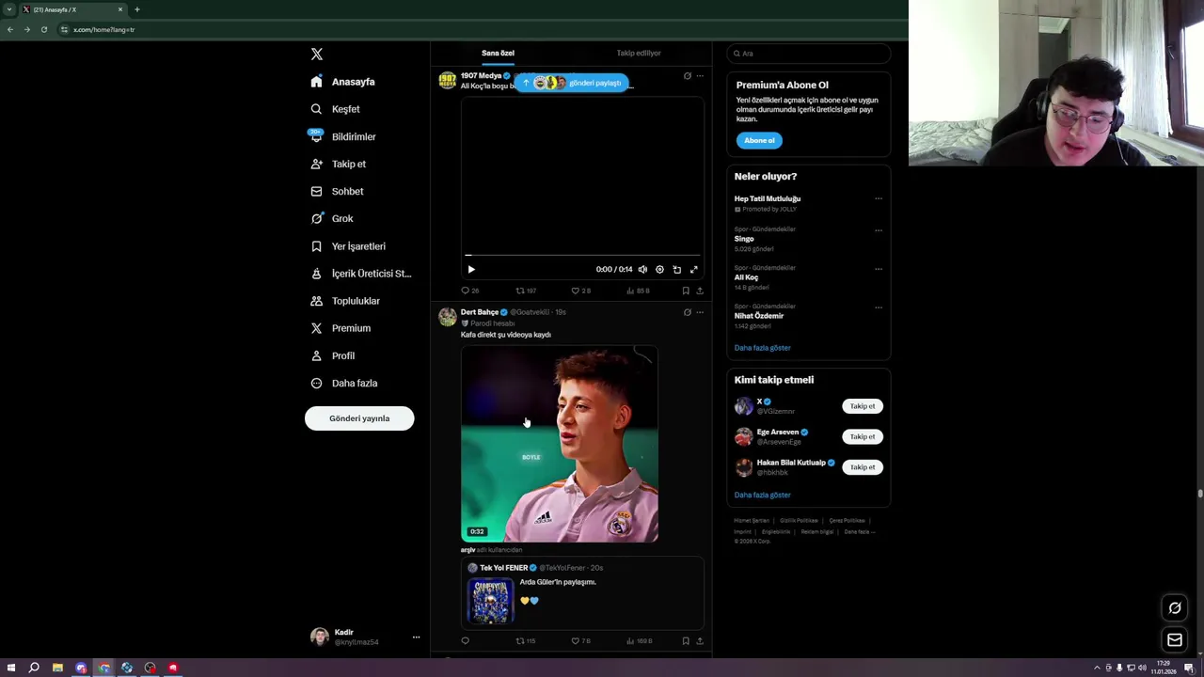Open Windows taskbar search
The width and height of the screenshot is (1204, 677).
pos(34,668)
